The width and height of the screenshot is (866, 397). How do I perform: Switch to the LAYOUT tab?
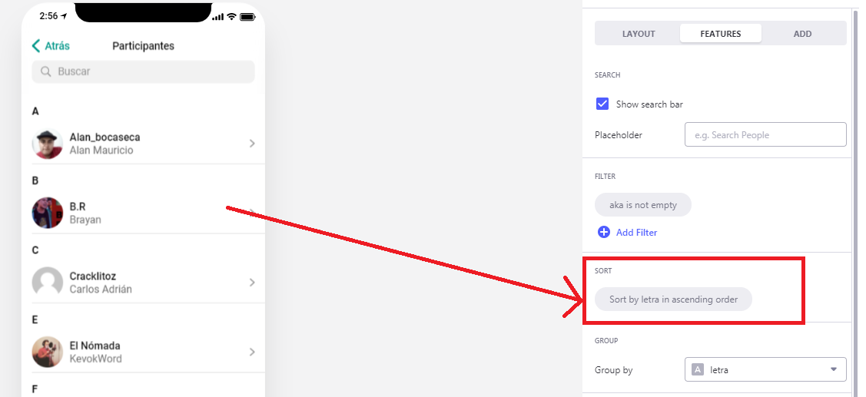[639, 34]
